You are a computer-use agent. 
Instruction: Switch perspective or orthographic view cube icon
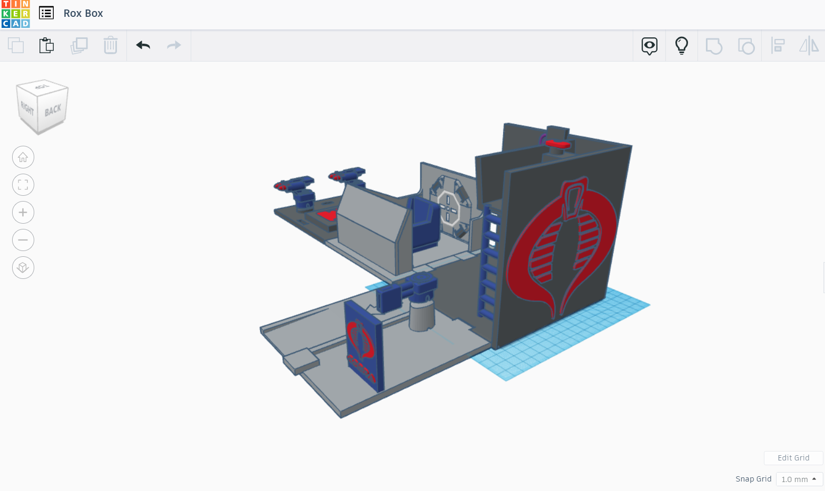coord(23,268)
